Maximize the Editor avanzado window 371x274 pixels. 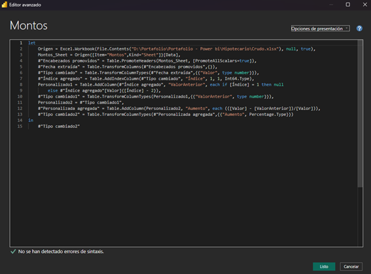tap(348, 5)
